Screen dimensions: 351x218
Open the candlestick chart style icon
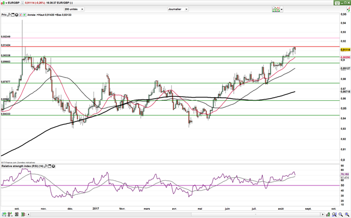3,3
